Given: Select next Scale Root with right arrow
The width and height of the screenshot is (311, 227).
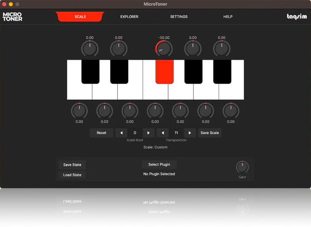Looking at the screenshot, I should (x=148, y=132).
